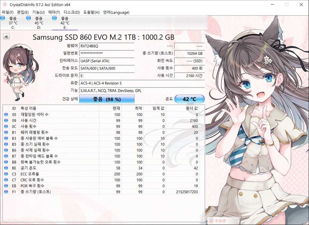Select the 공기 온도 row

pos(101,168)
